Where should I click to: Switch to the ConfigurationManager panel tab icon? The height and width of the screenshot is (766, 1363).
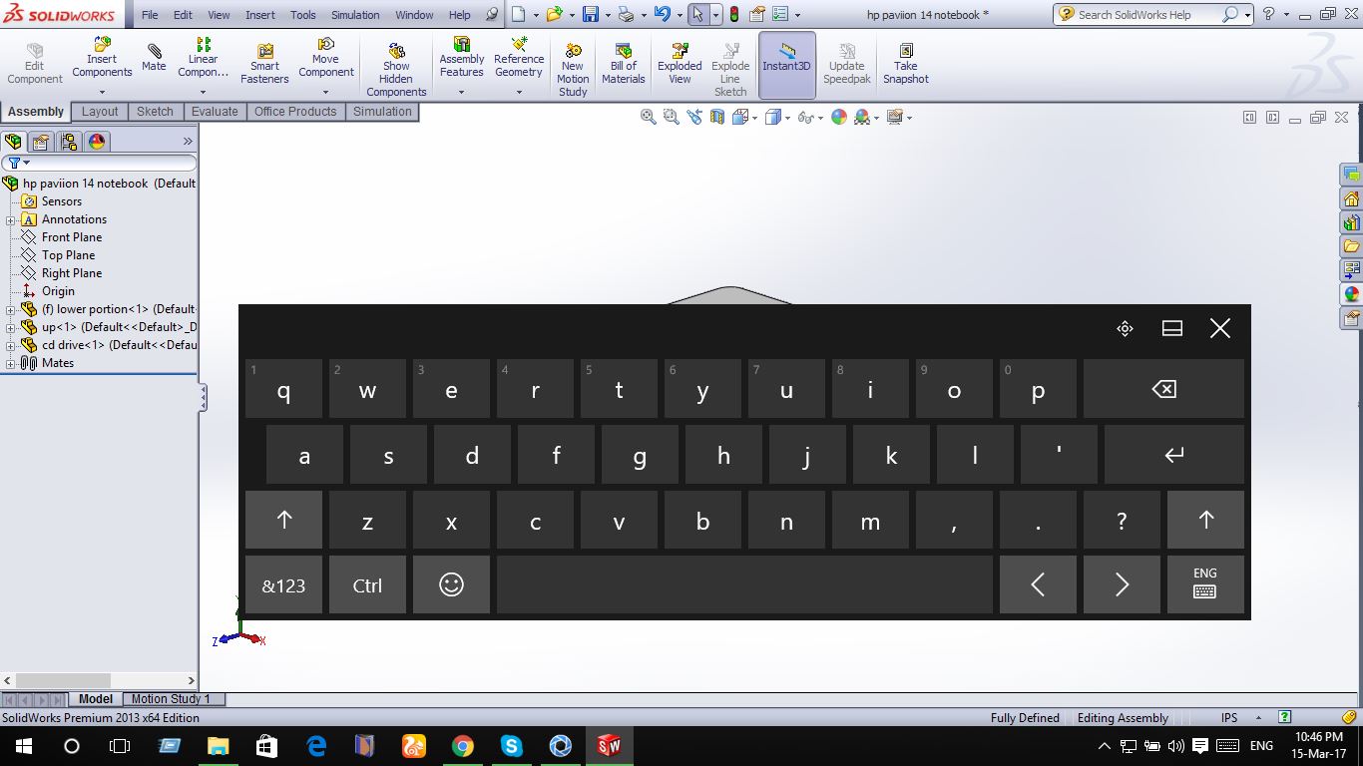click(68, 142)
